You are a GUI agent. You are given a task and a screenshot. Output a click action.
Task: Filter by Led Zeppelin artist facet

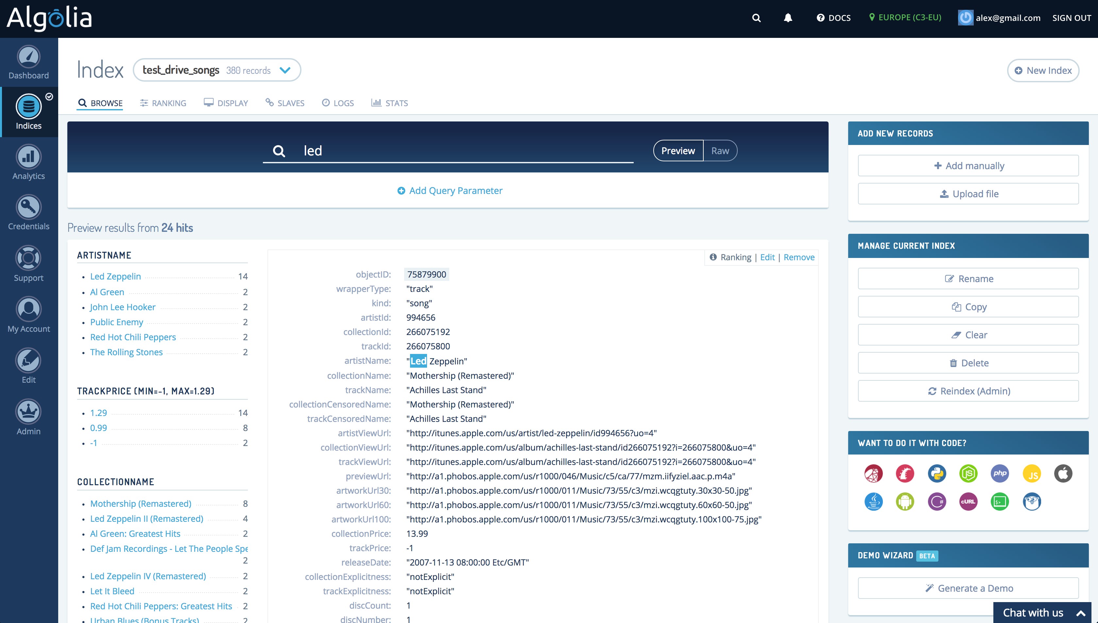pos(115,277)
